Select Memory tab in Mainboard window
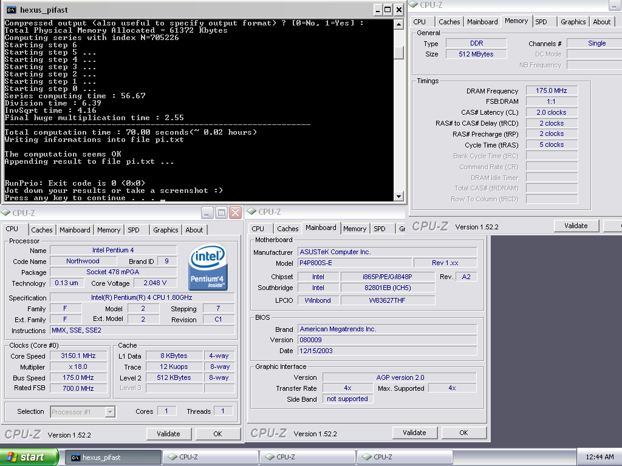Viewport: 622px width, 466px height. [x=355, y=229]
